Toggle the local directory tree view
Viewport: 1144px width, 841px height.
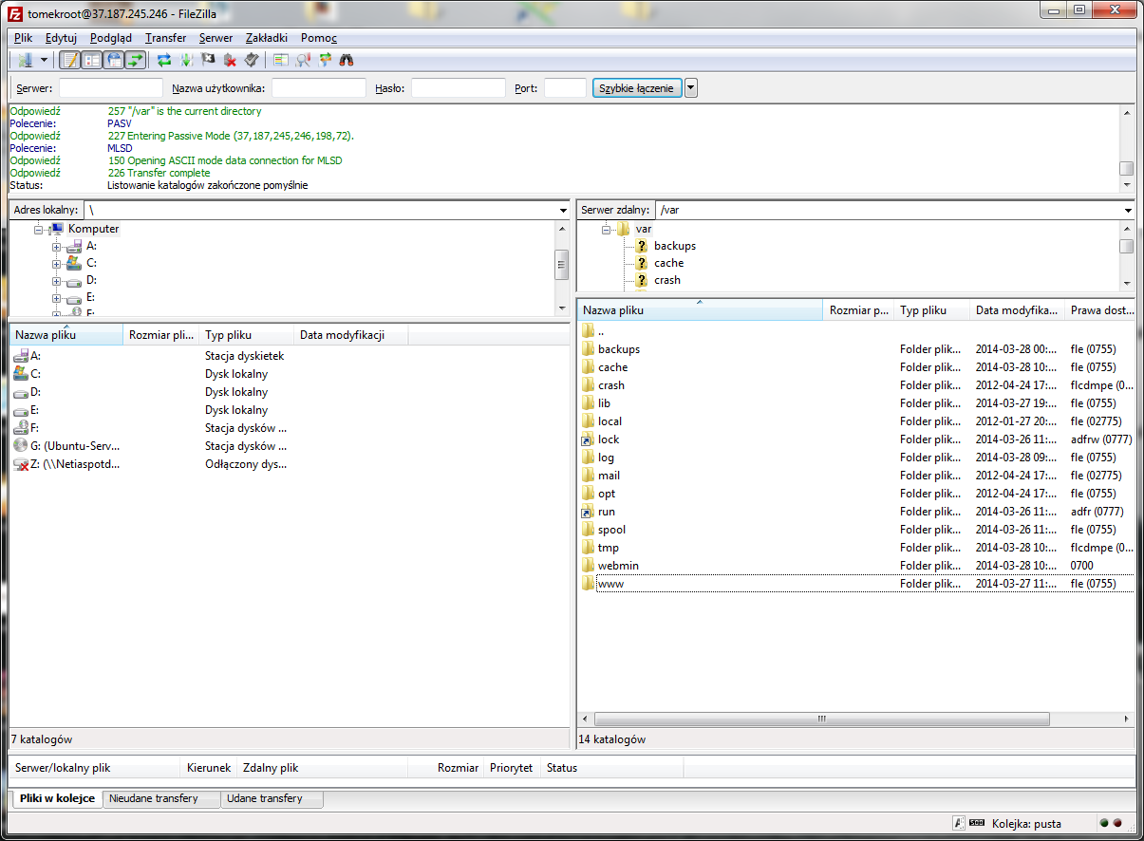click(x=91, y=60)
